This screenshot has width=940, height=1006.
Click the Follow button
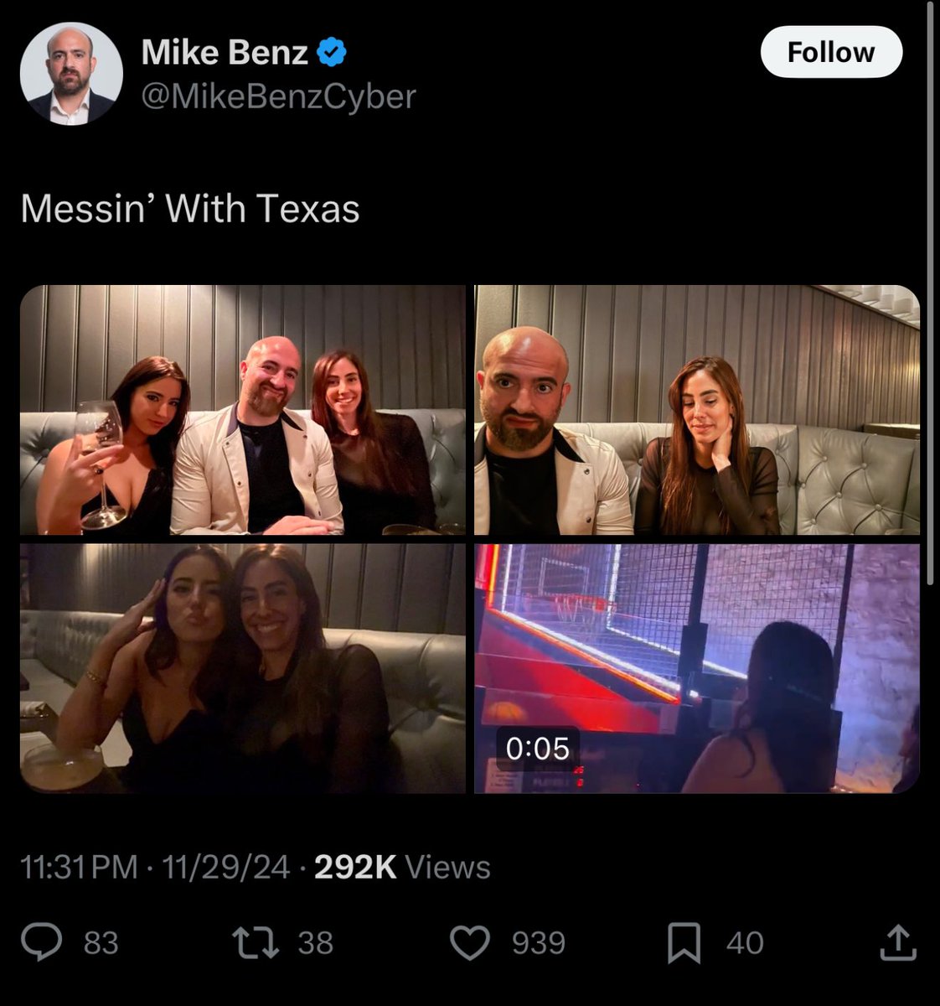pos(830,53)
